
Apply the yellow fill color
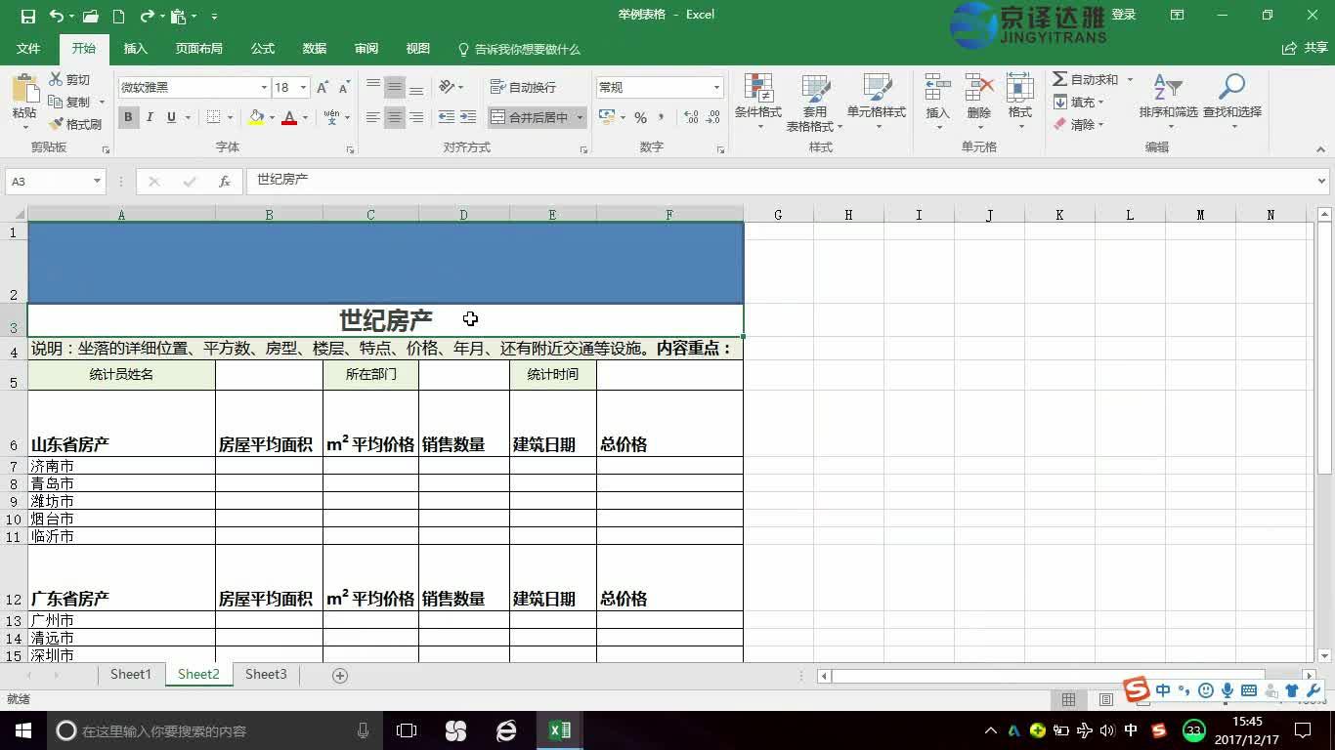click(256, 117)
